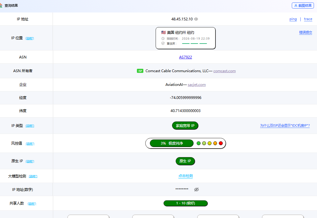Viewport: 317px width, 218px height.
Task: Click the 3% 极度纯净 risk bar
Action: (172, 143)
